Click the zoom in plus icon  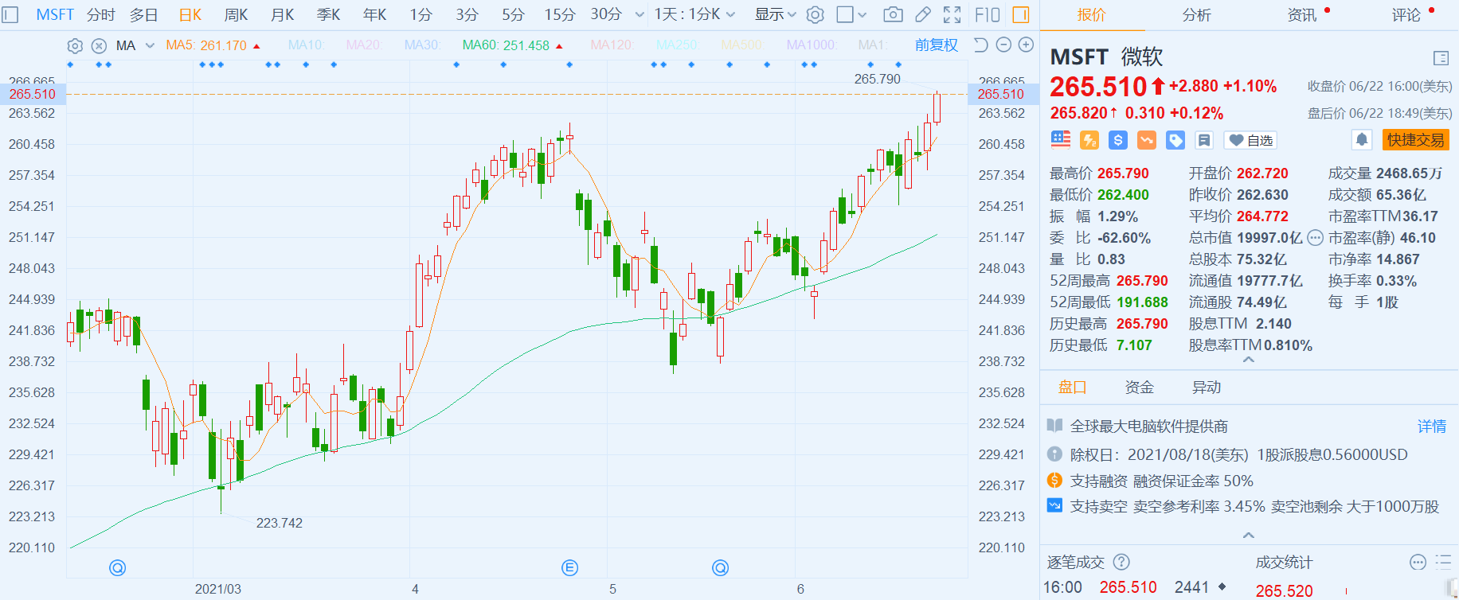click(x=1027, y=45)
